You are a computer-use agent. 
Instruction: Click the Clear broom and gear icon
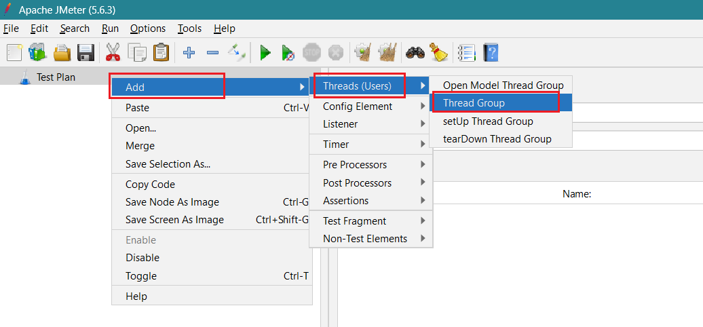point(363,53)
